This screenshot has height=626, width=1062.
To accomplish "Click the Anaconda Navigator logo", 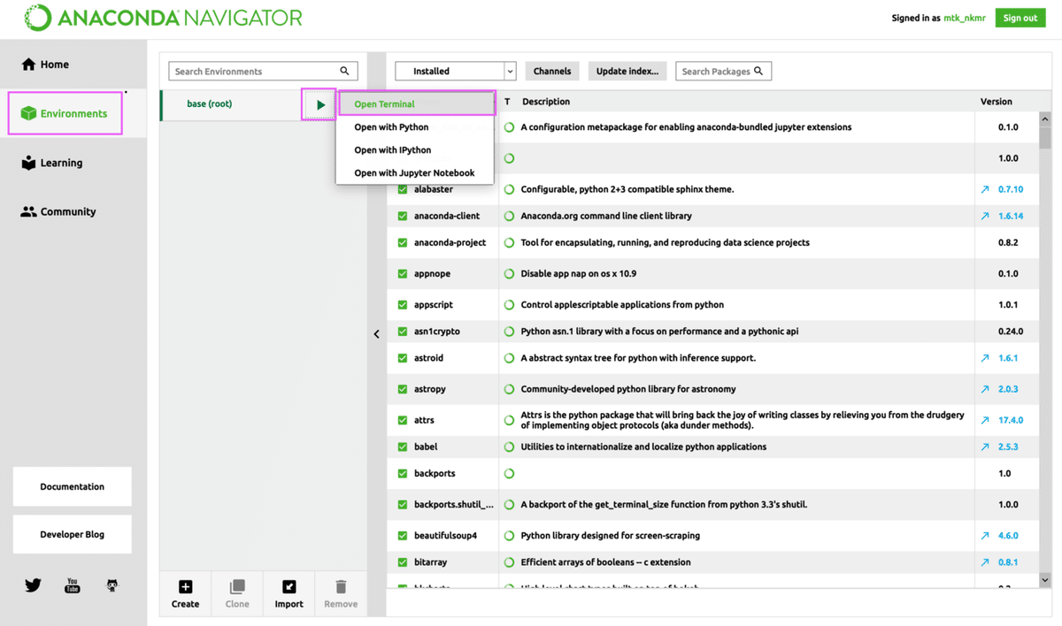I will pyautogui.click(x=164, y=18).
